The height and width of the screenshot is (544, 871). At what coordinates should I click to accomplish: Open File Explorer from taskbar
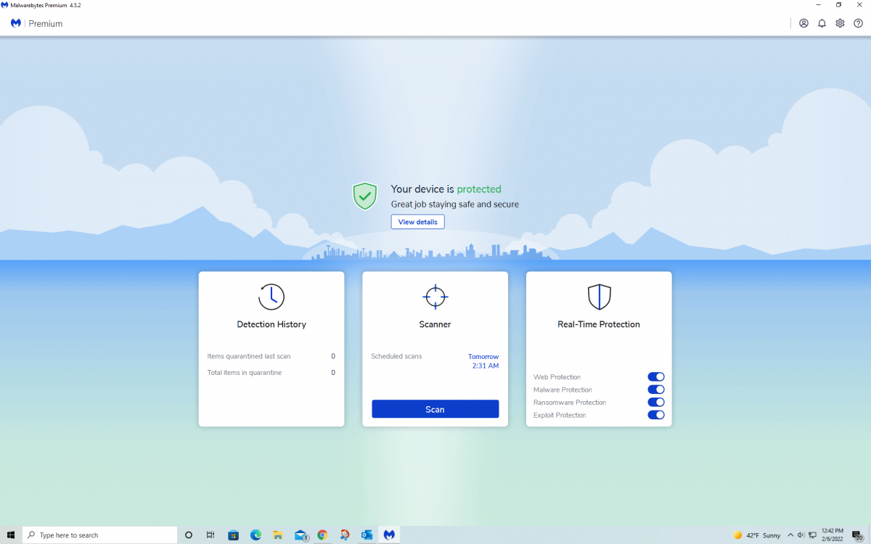tap(278, 535)
